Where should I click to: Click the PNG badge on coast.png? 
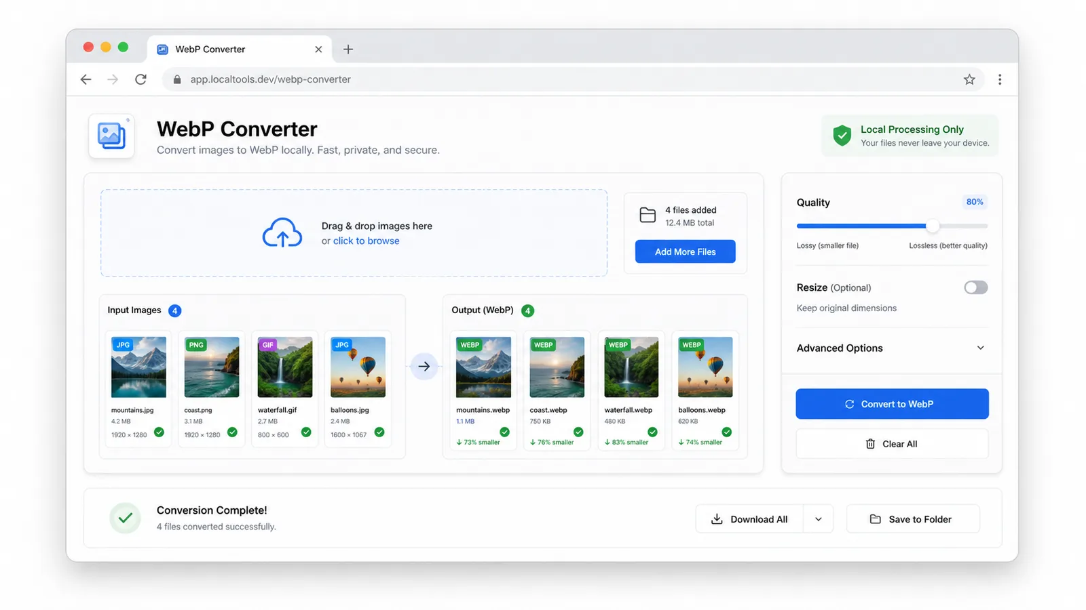tap(196, 345)
